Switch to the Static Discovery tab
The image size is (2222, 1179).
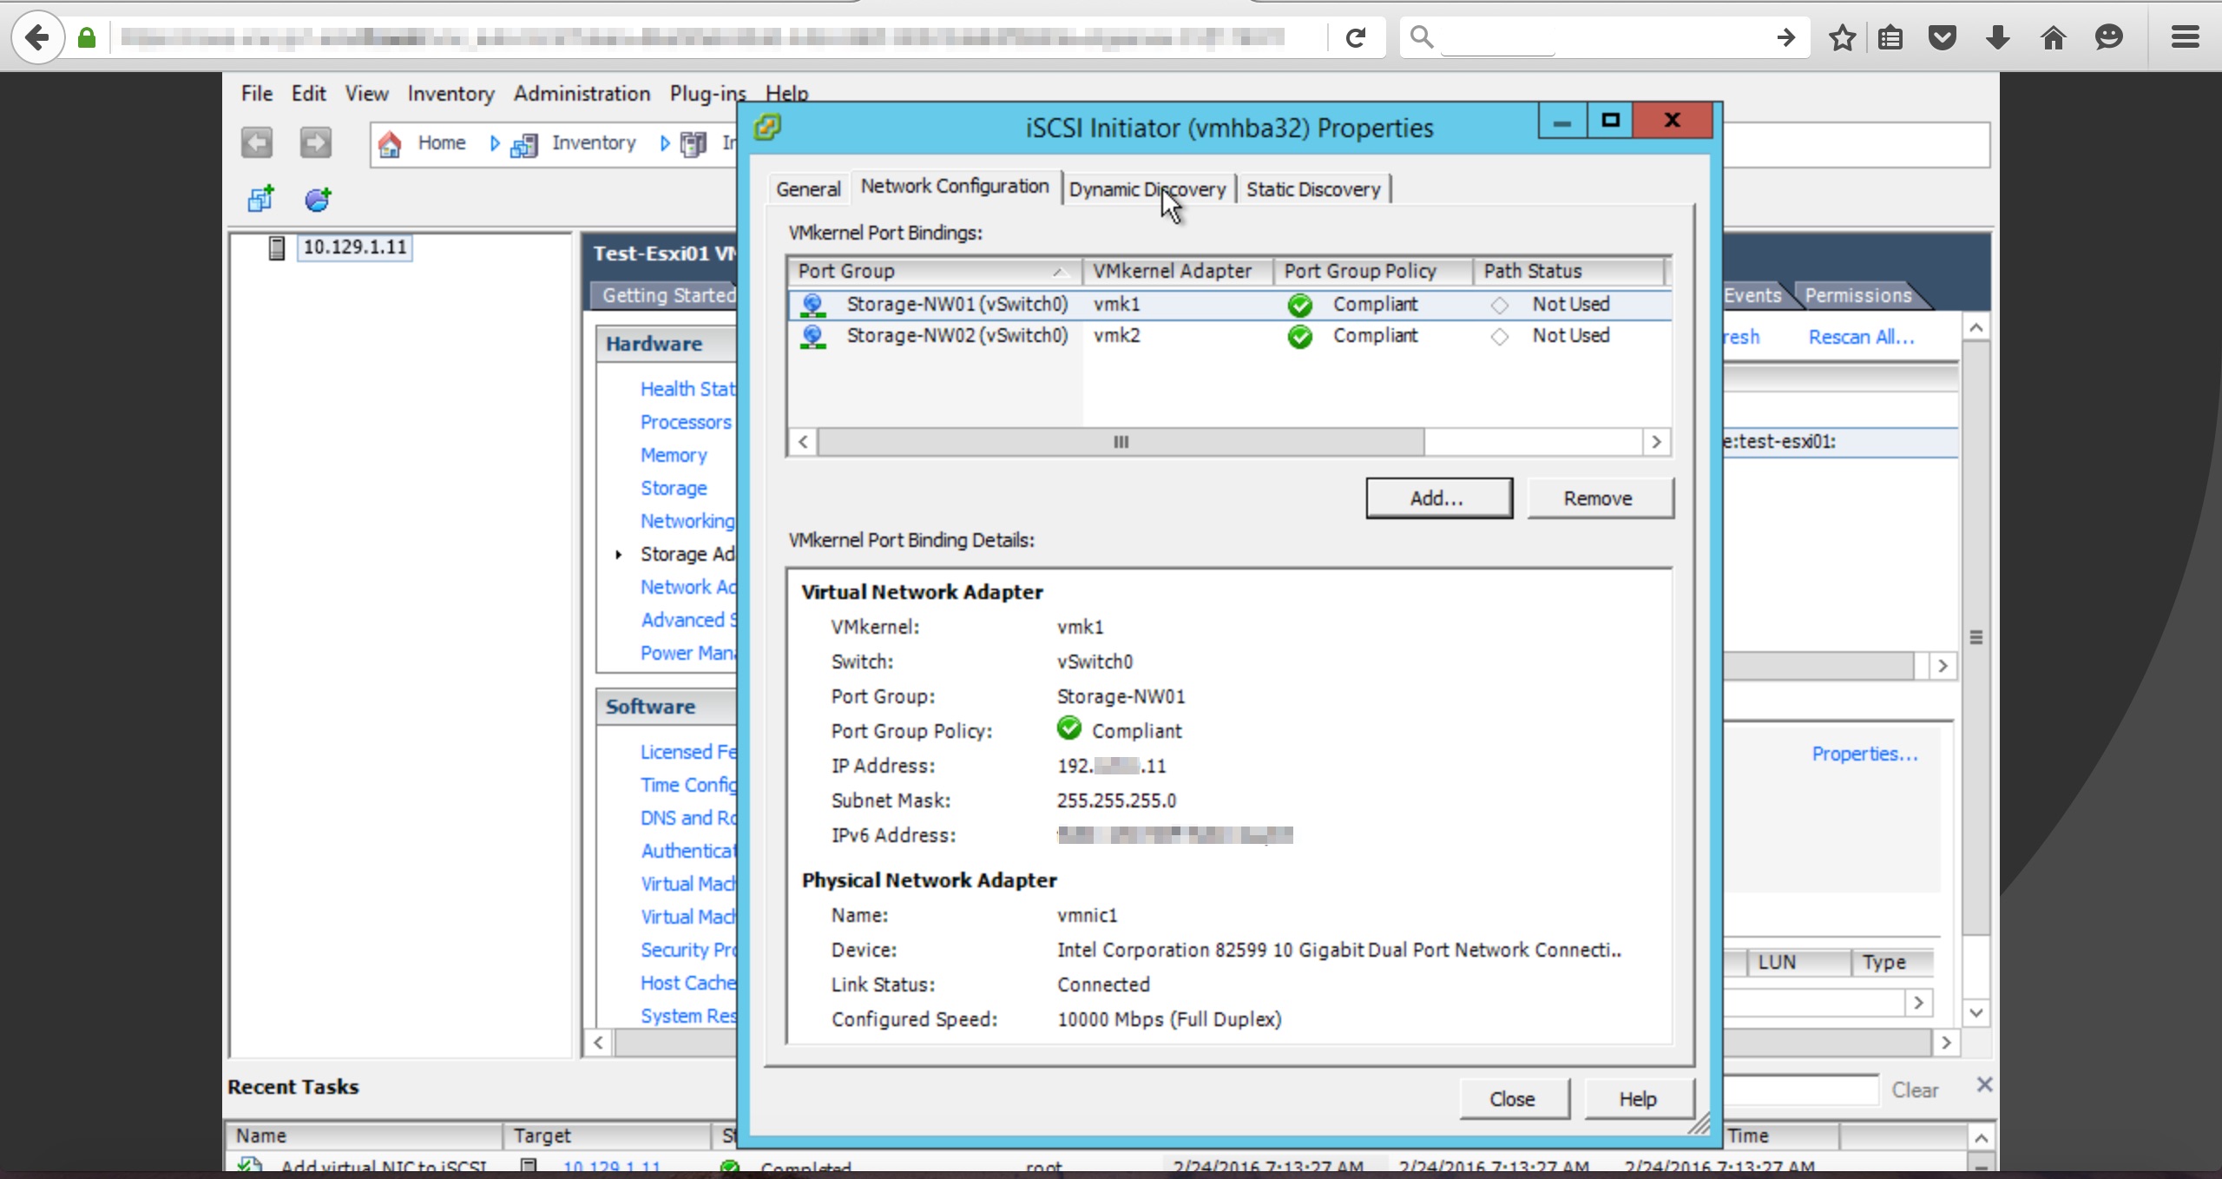point(1312,189)
